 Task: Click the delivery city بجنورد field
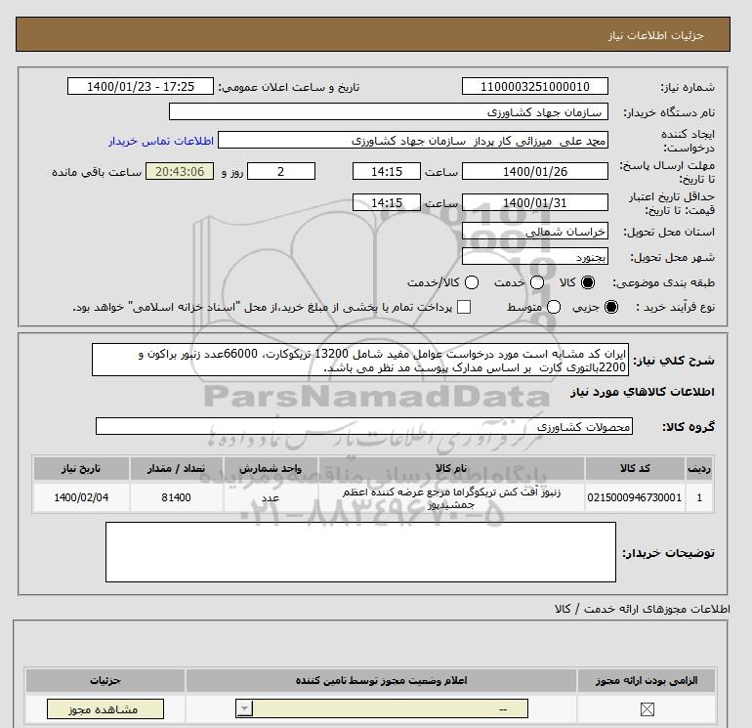[535, 257]
